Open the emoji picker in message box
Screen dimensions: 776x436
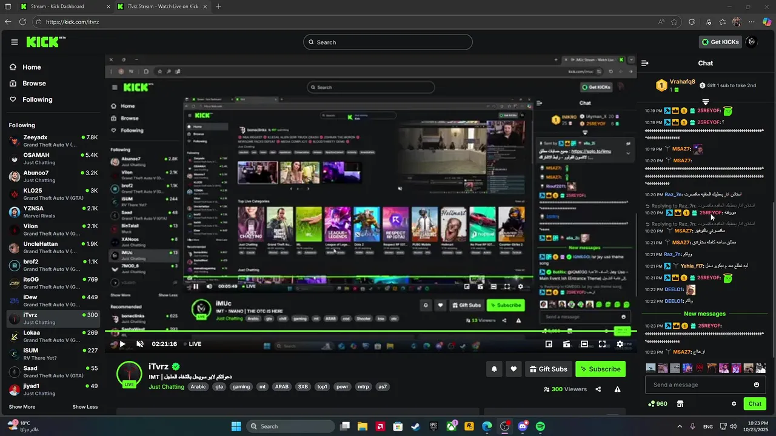[756, 385]
